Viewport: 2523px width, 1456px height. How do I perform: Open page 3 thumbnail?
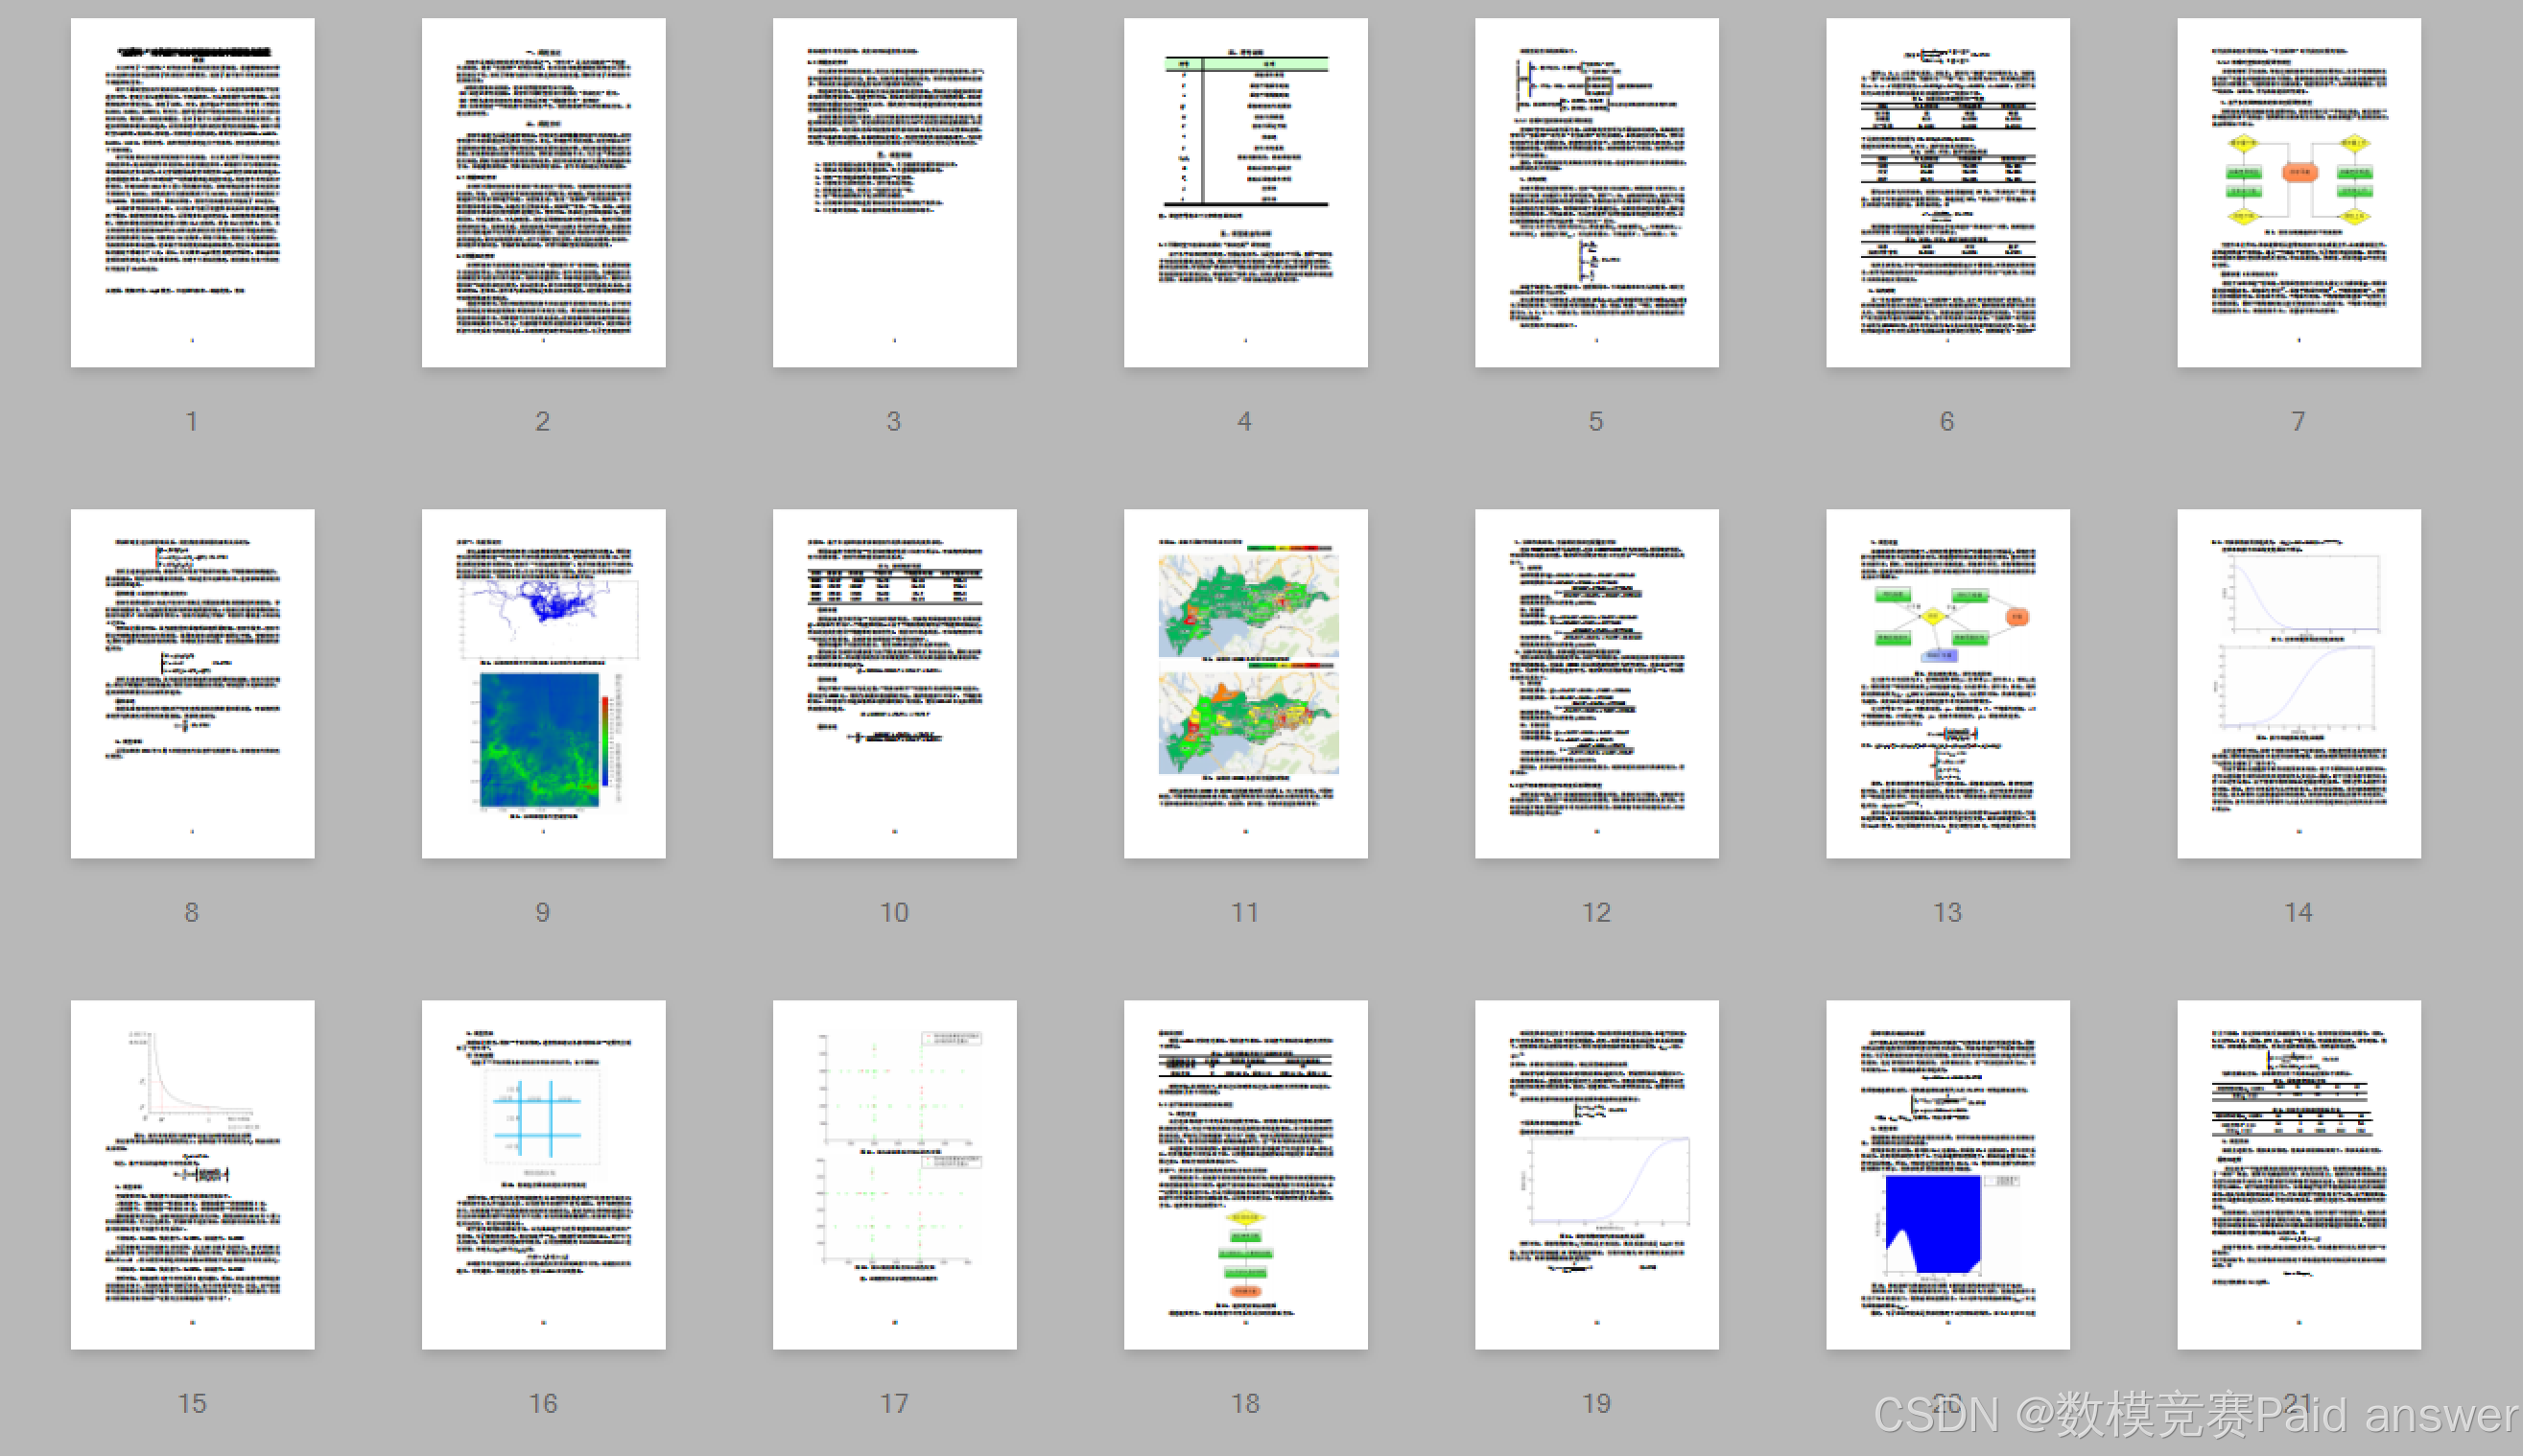[x=894, y=192]
